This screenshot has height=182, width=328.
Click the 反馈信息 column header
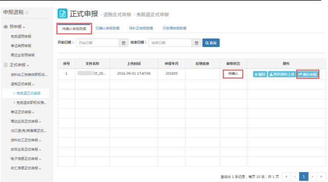tap(202, 64)
